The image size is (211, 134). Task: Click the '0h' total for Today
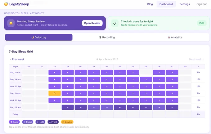pyautogui.click(x=198, y=114)
